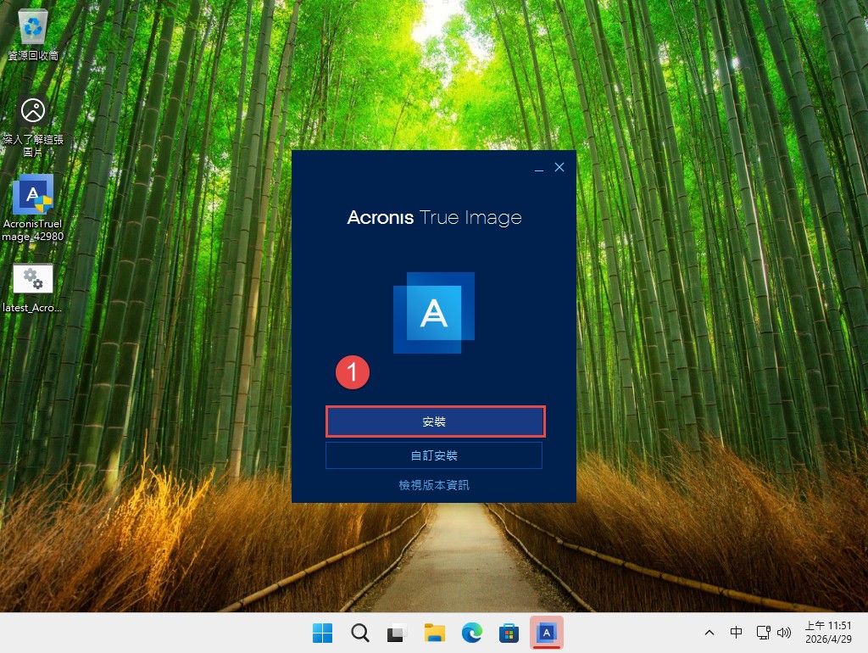
Task: Launch File Explorer from the taskbar
Action: [x=435, y=633]
